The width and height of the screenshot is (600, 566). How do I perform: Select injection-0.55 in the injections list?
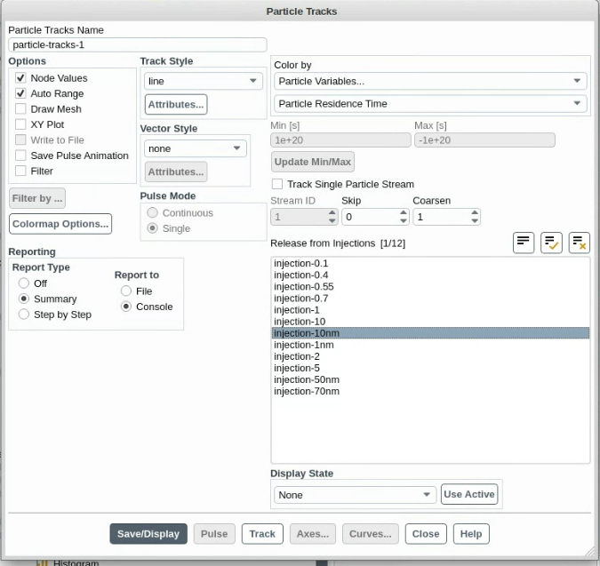coord(304,287)
